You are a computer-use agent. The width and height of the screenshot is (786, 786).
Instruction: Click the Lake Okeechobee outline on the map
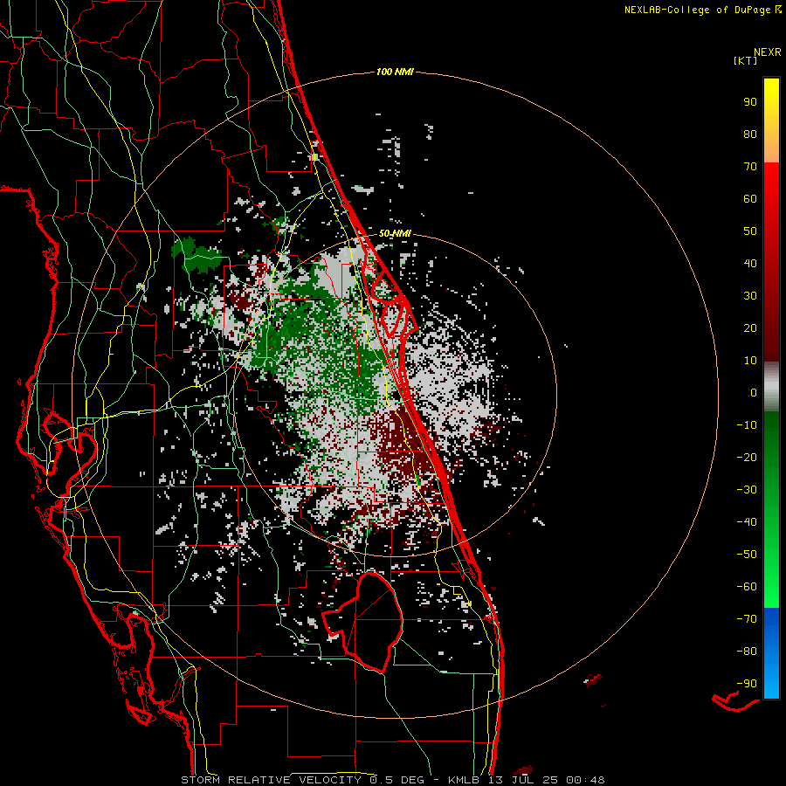pos(362,623)
